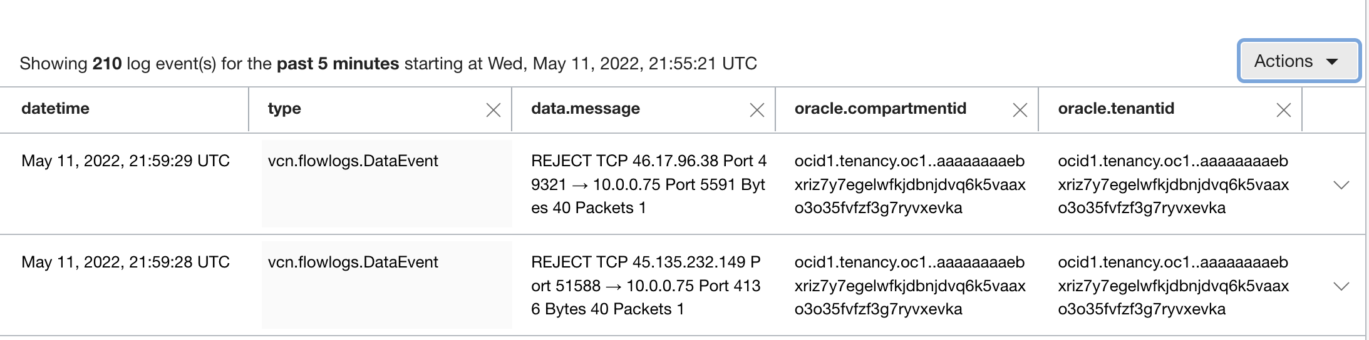Image resolution: width=1369 pixels, height=340 pixels.
Task: Select the 21:59:29 UTC datetime cell
Action: [x=125, y=161]
